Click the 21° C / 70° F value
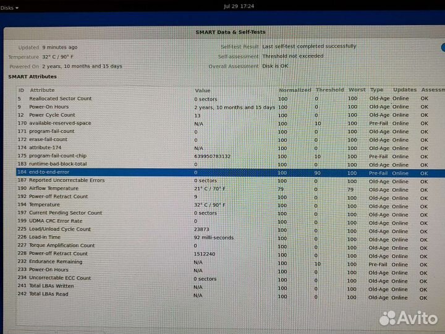 [x=210, y=189]
